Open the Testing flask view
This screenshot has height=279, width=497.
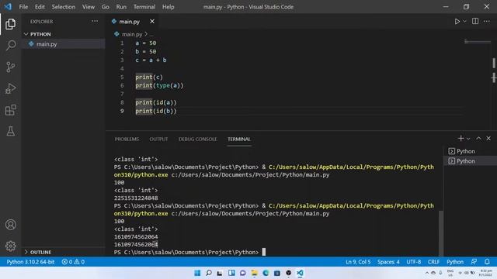[x=10, y=131]
